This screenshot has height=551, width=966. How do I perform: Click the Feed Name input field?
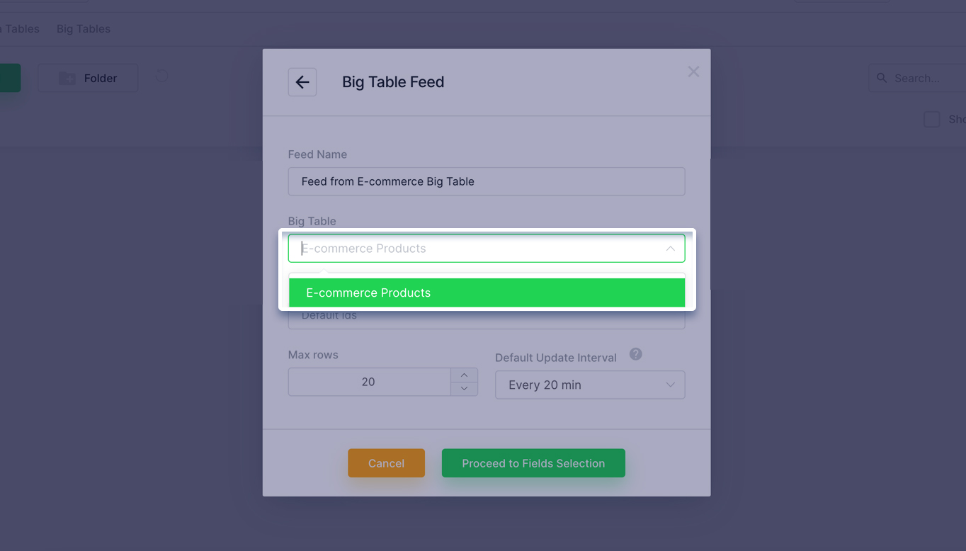pos(487,181)
